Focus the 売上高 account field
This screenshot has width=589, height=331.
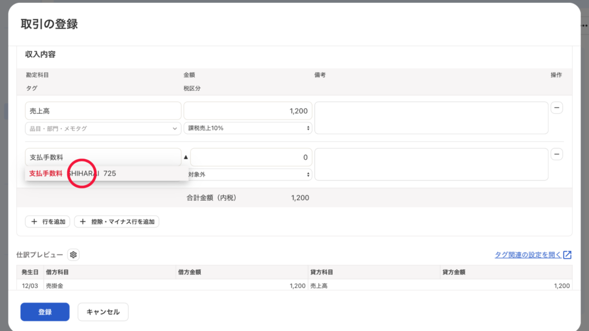(103, 111)
